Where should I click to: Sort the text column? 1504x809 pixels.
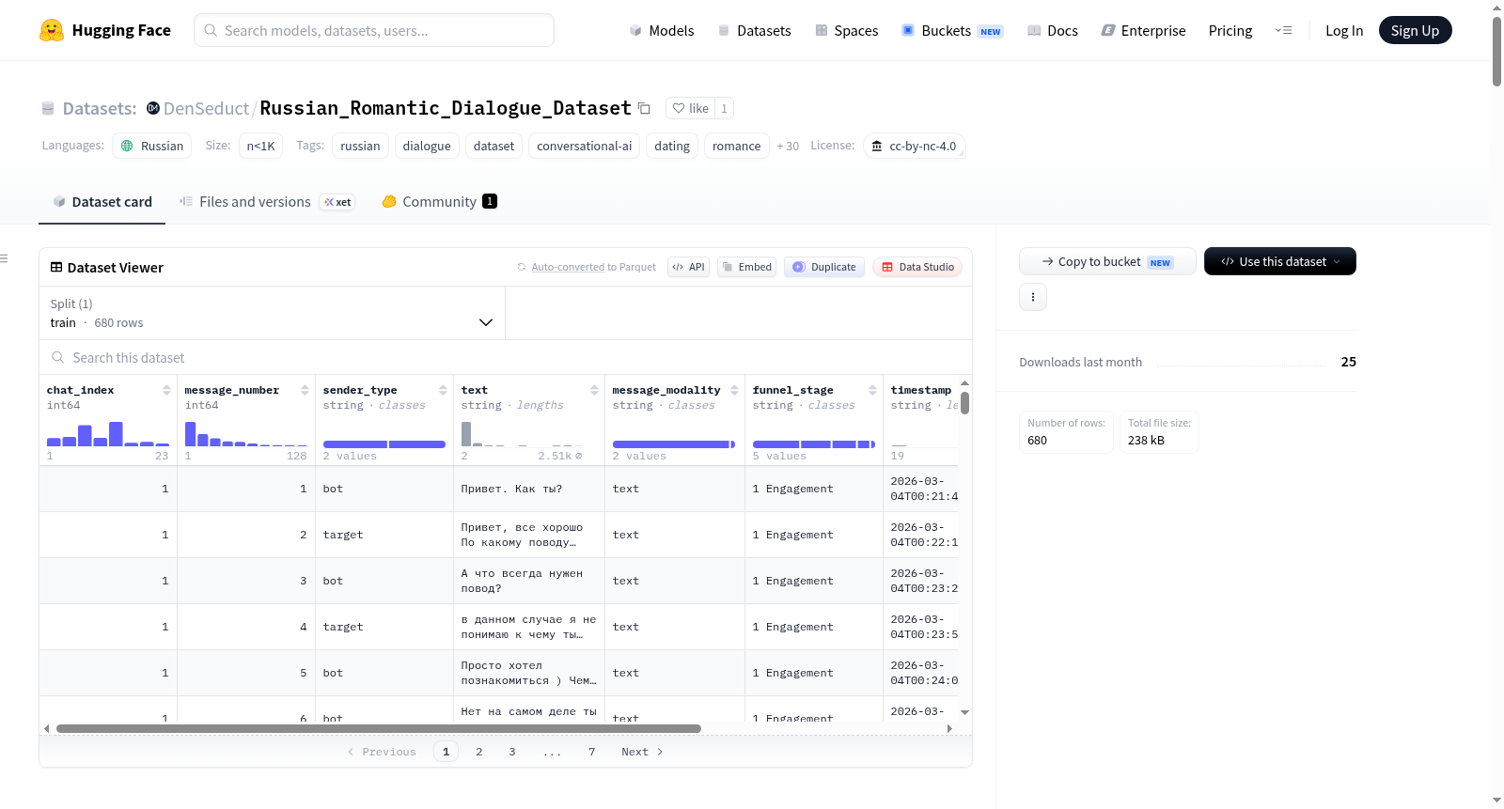[594, 390]
